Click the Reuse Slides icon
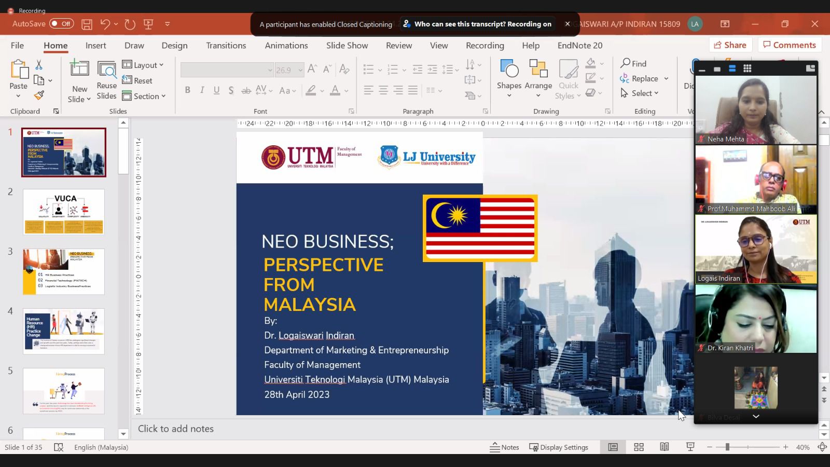 (106, 80)
